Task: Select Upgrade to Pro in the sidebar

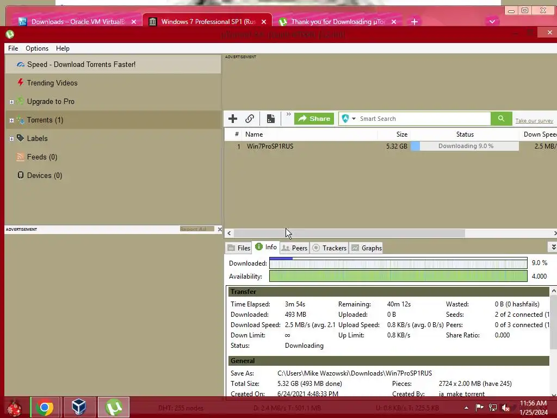Action: click(x=51, y=101)
